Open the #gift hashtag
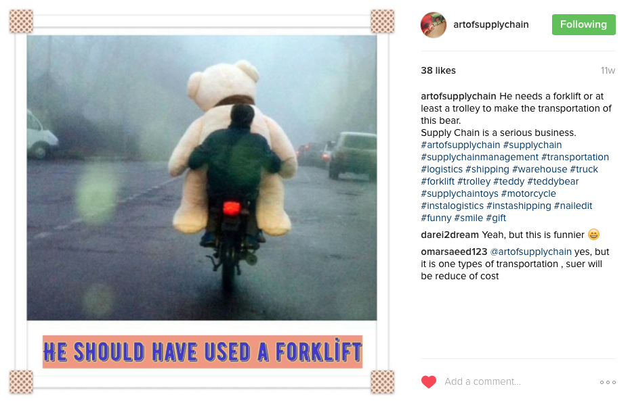The height and width of the screenshot is (403, 630). tap(496, 218)
